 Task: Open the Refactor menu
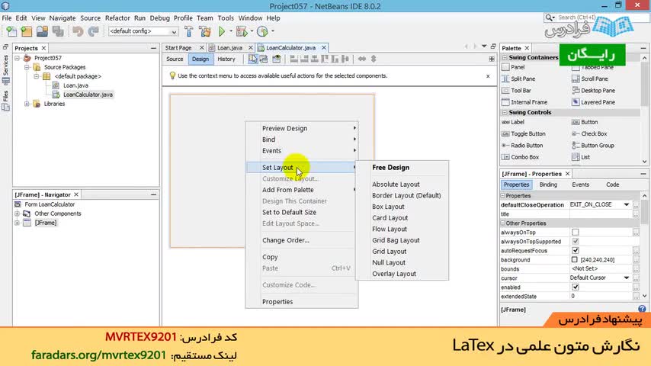click(117, 18)
